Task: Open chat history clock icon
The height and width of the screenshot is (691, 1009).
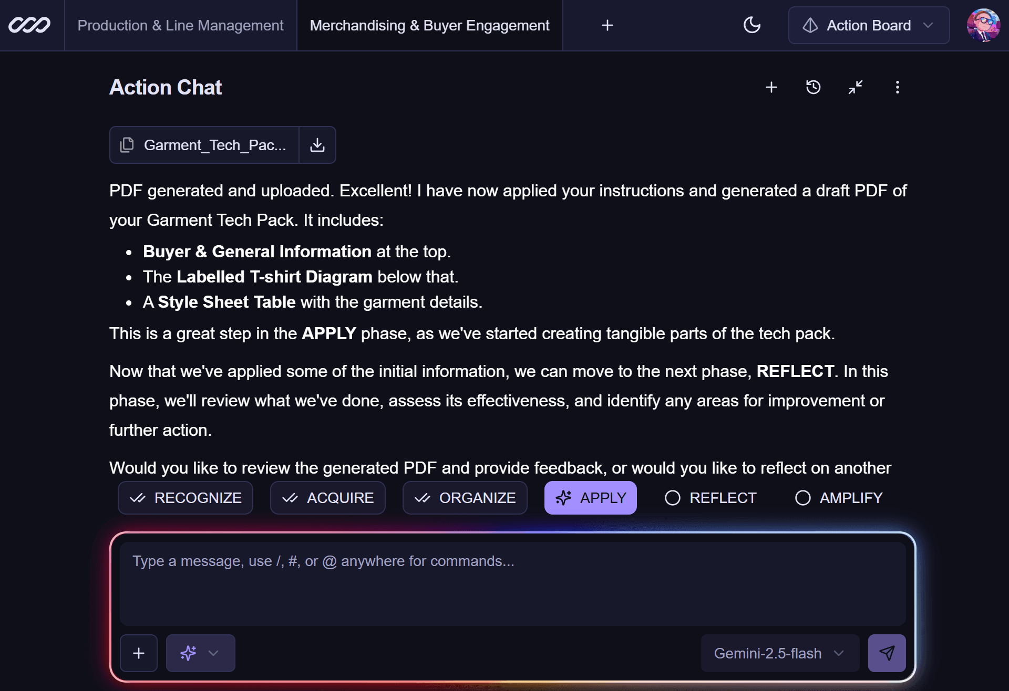Action: point(813,87)
